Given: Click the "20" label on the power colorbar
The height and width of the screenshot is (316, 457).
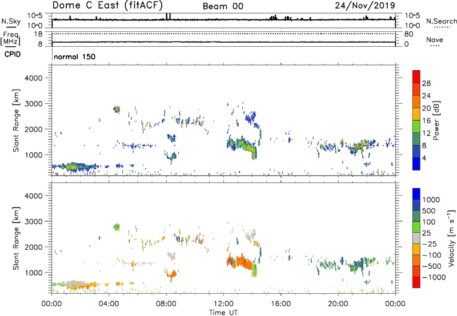Looking at the screenshot, I should pos(426,108).
